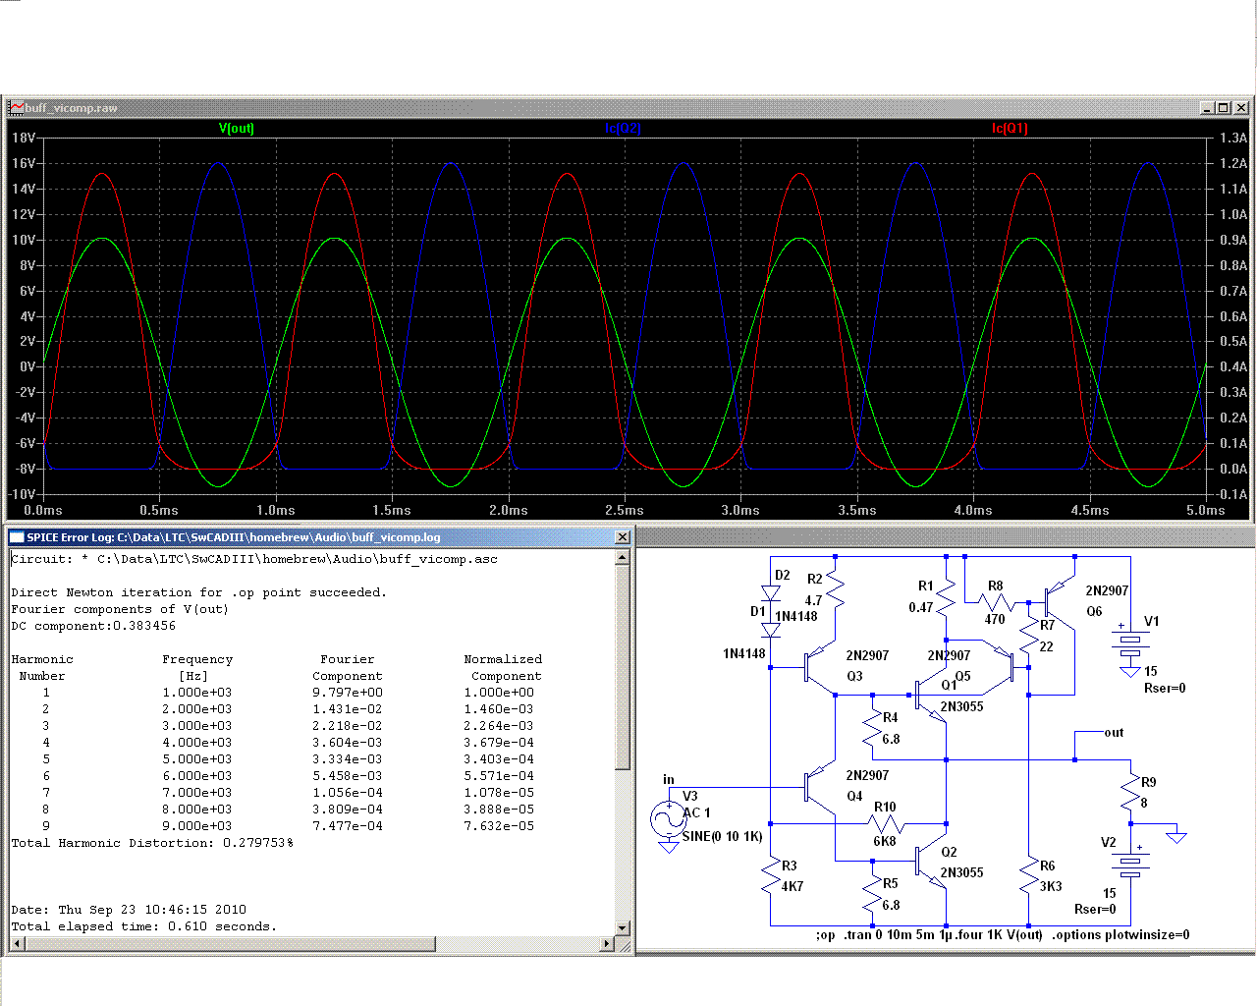This screenshot has width=1257, height=1006.
Task: Click the Ic(Q2) trace label
Action: [623, 129]
